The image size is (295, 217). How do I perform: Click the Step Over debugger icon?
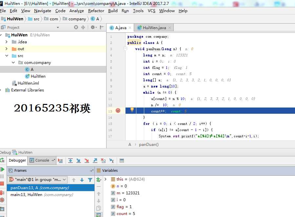[70, 161]
